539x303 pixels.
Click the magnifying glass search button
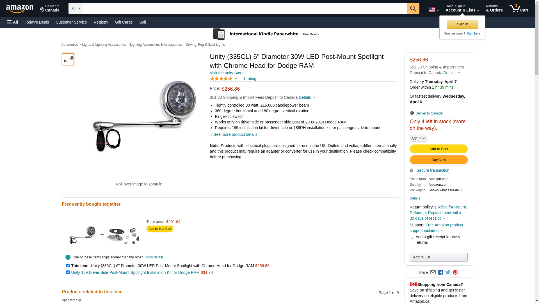[x=413, y=8]
